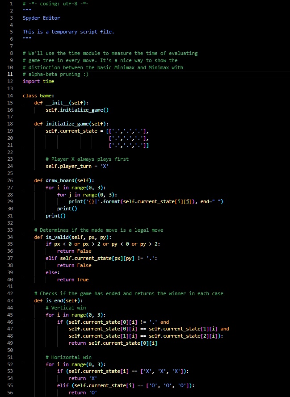Click the '# Horizontal win' comment
Screen dimensions: 290x397
[68, 358]
